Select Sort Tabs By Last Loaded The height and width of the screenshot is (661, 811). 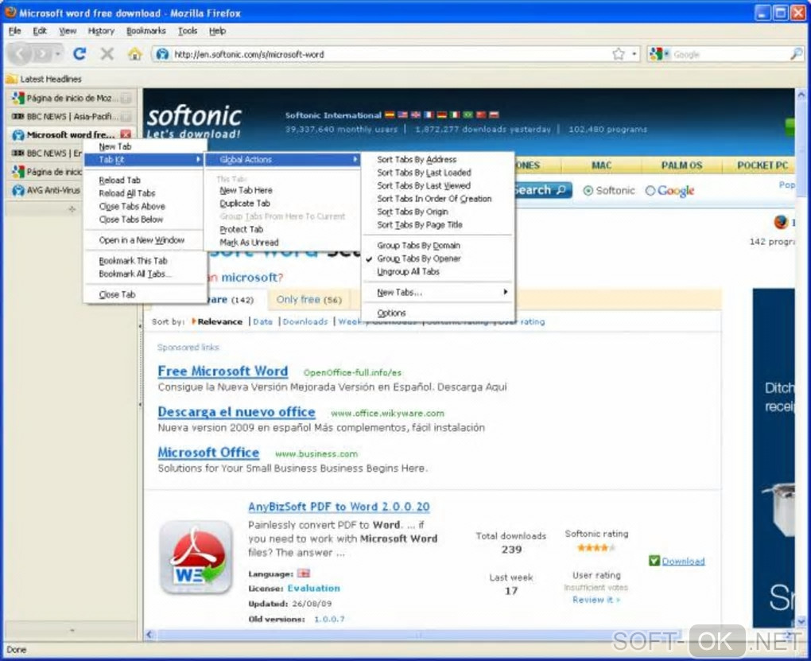(x=439, y=173)
